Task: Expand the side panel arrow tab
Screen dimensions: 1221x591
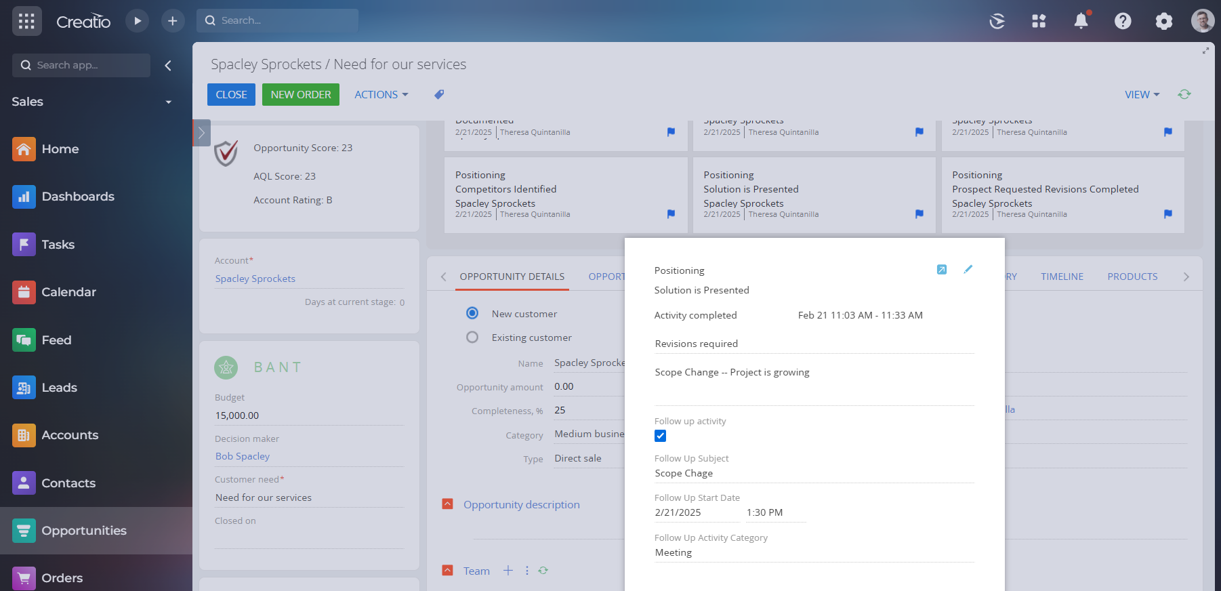Action: (201, 133)
